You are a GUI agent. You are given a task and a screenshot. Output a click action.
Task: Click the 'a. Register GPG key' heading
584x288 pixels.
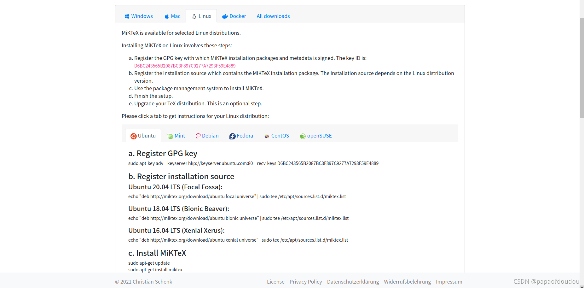[163, 153]
